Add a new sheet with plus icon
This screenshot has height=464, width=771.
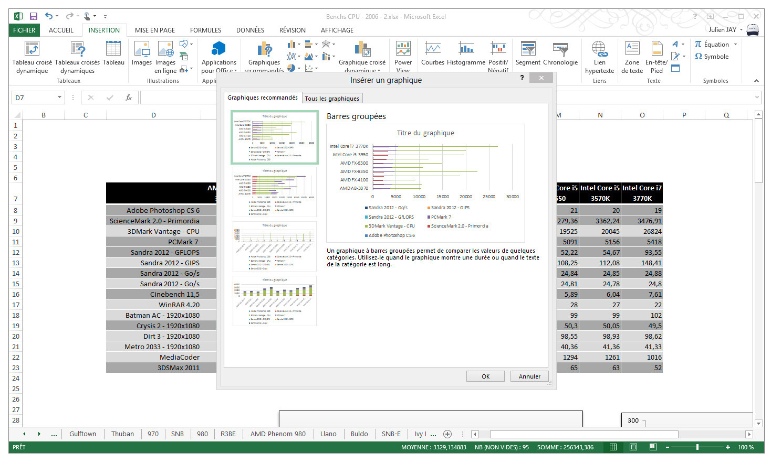[x=447, y=434]
